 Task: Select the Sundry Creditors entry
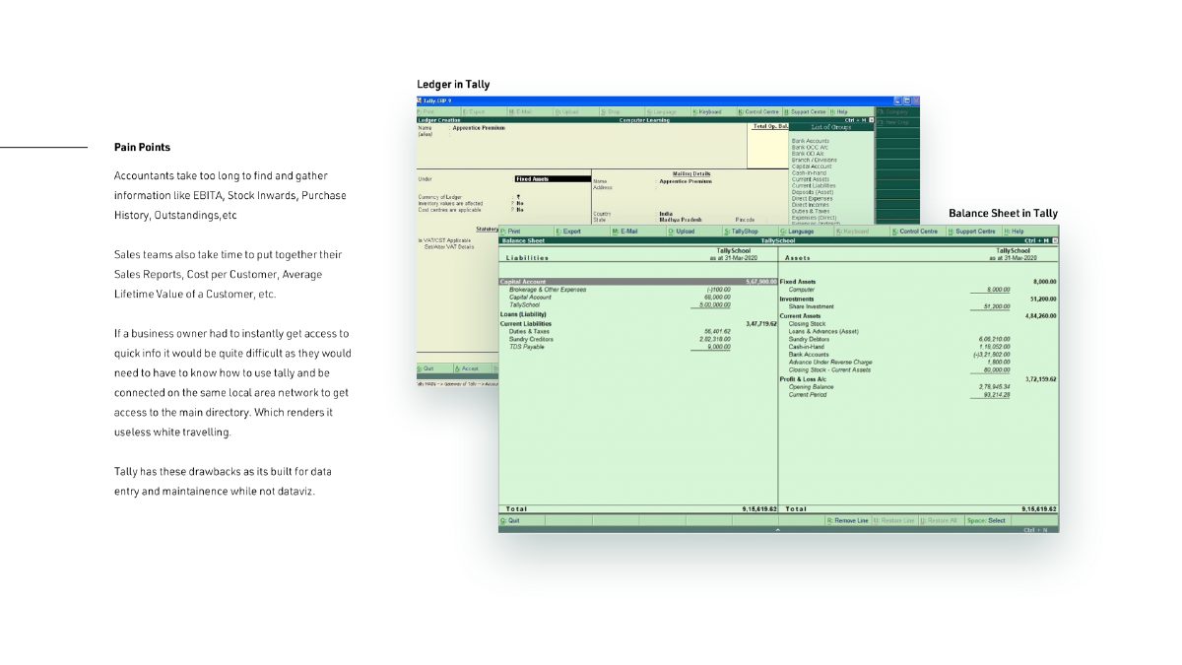point(530,339)
